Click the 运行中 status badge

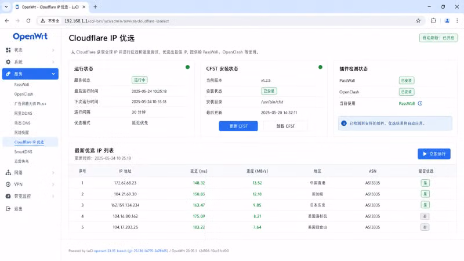[140, 80]
